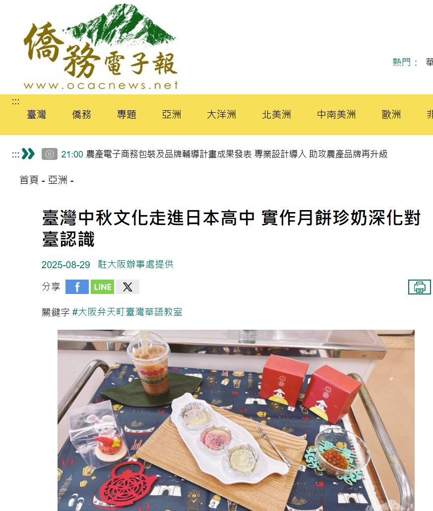Screen dimensions: 433x511
Task: Share article via LINE
Action: (102, 287)
